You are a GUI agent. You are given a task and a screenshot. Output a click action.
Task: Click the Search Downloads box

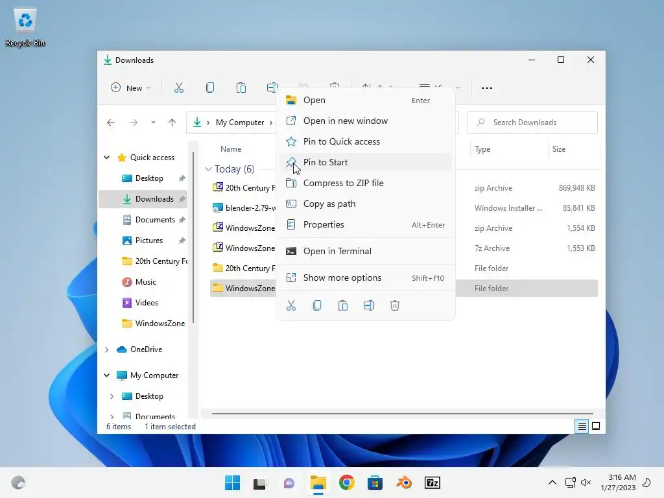pos(532,123)
